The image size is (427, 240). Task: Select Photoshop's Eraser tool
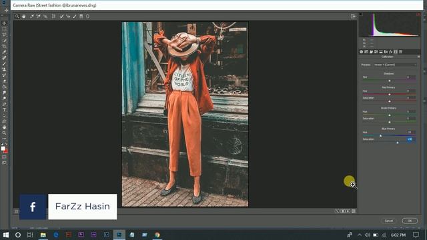click(x=4, y=81)
